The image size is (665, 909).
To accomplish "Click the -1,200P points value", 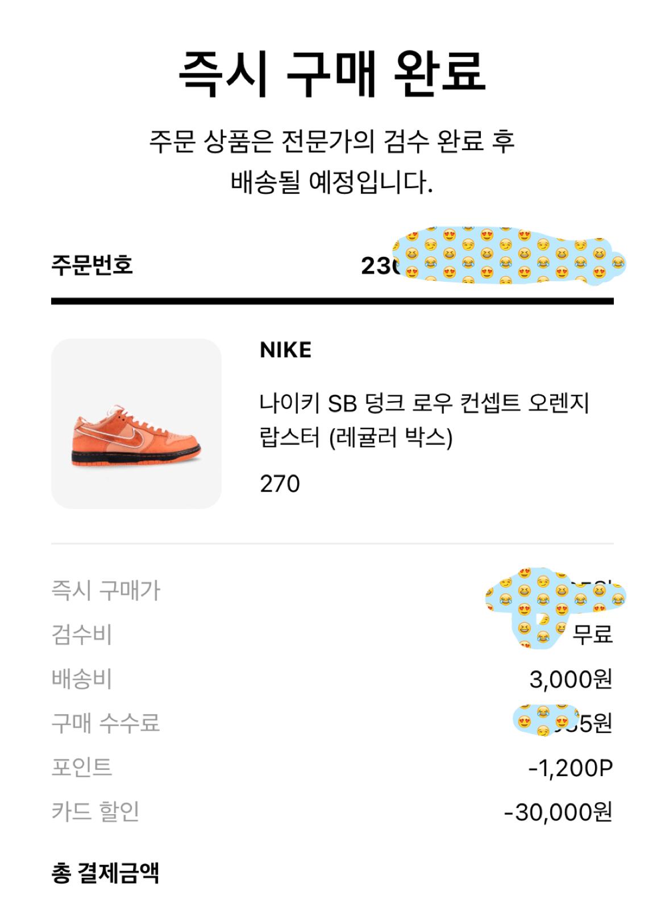I will (571, 768).
